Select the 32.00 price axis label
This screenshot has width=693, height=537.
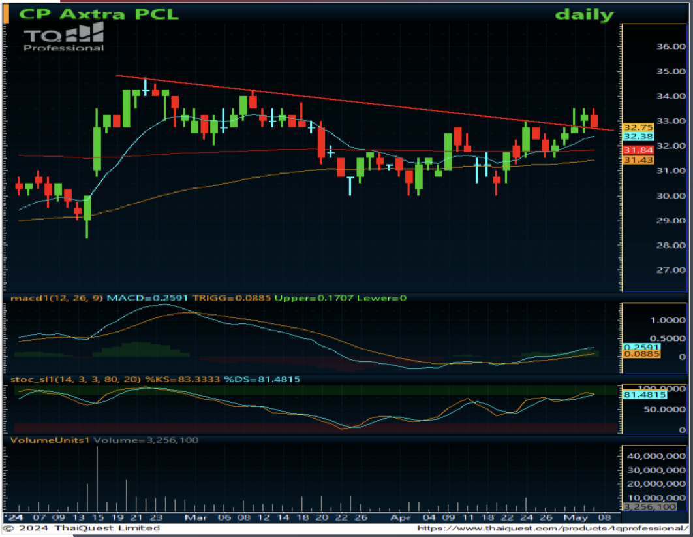click(x=670, y=146)
